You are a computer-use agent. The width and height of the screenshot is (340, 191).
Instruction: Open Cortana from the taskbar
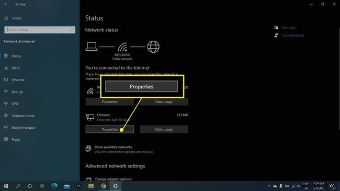click(x=30, y=186)
